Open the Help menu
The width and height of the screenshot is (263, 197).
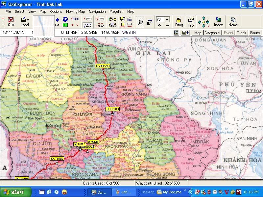[x=131, y=11]
